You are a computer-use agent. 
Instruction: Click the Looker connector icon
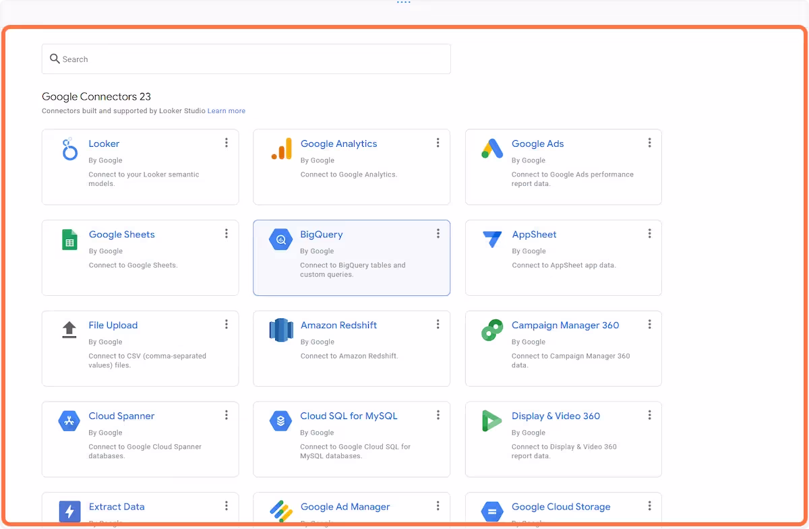pyautogui.click(x=69, y=149)
